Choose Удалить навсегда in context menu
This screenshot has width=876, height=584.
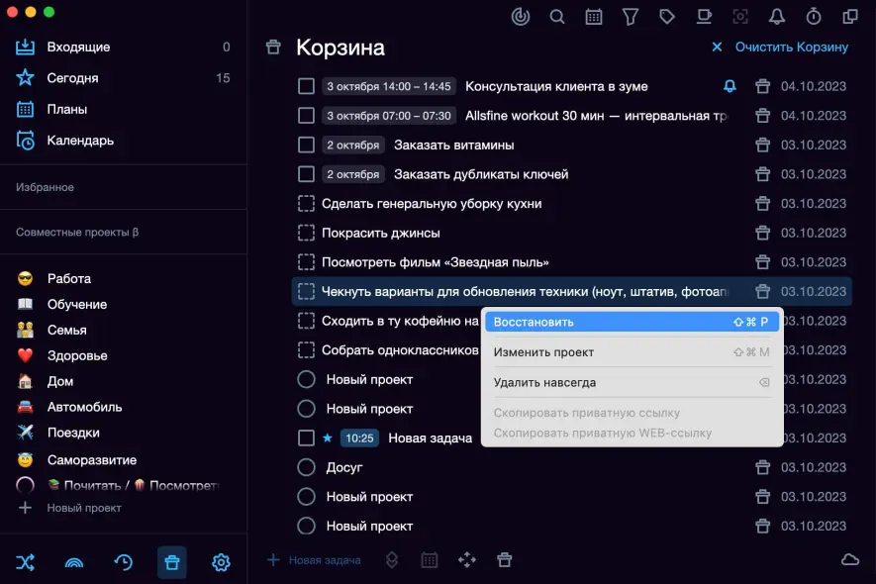point(632,383)
